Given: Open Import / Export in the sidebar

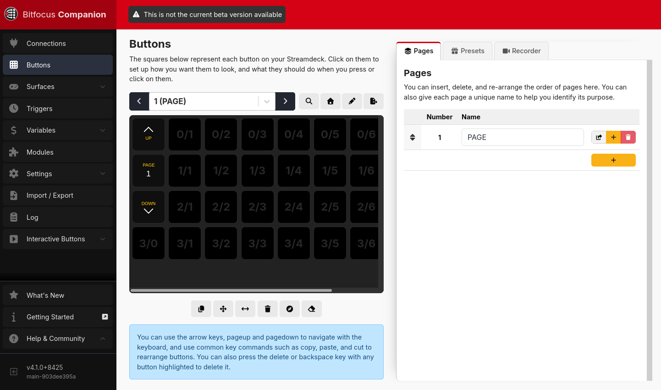Looking at the screenshot, I should [58, 195].
